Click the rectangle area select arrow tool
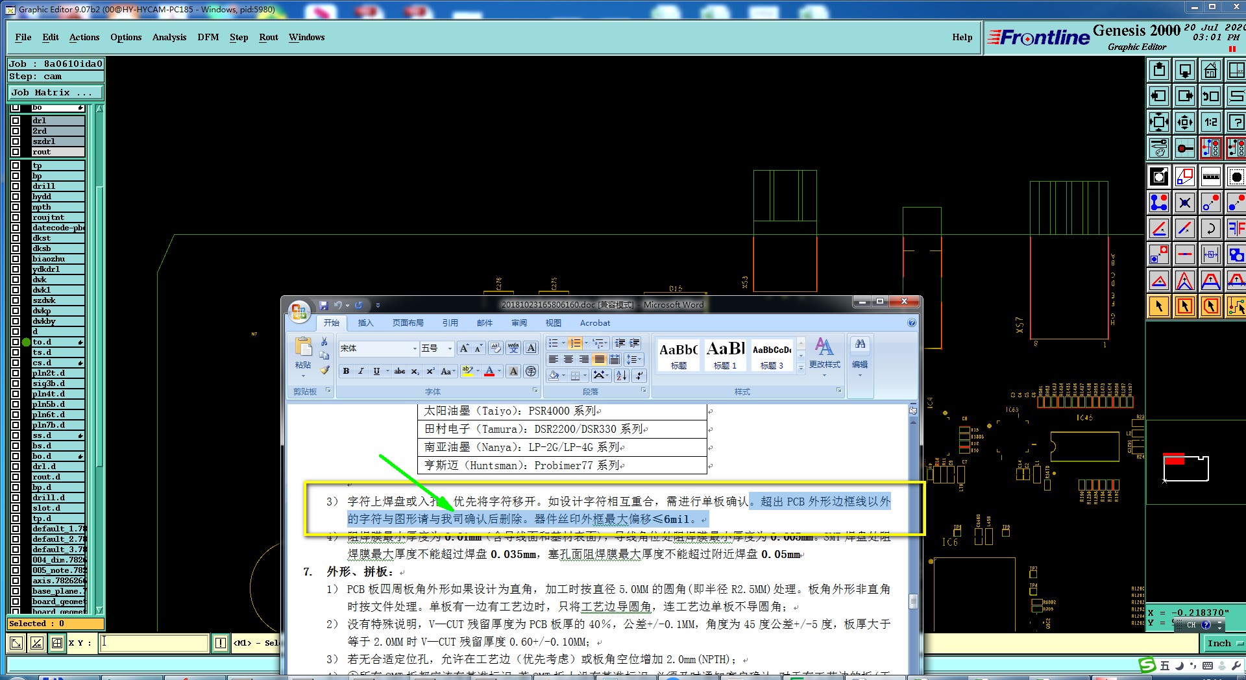The width and height of the screenshot is (1246, 680). [1185, 306]
